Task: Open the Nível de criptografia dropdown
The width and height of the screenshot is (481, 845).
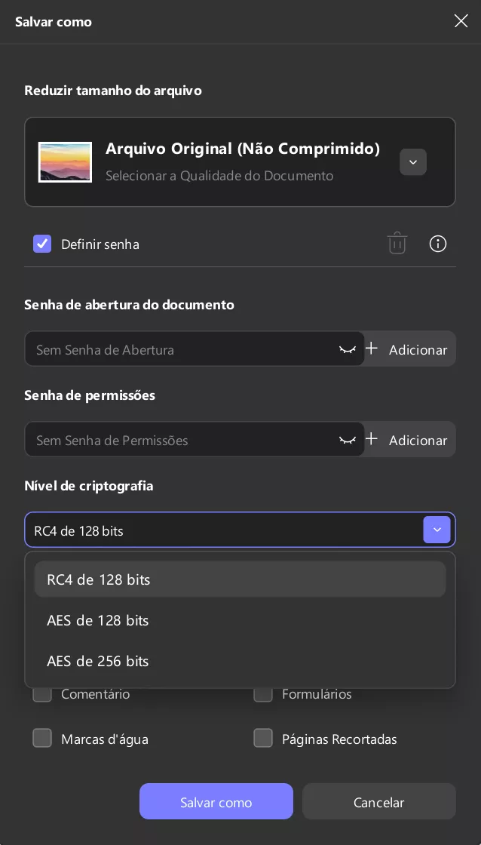Action: [437, 530]
